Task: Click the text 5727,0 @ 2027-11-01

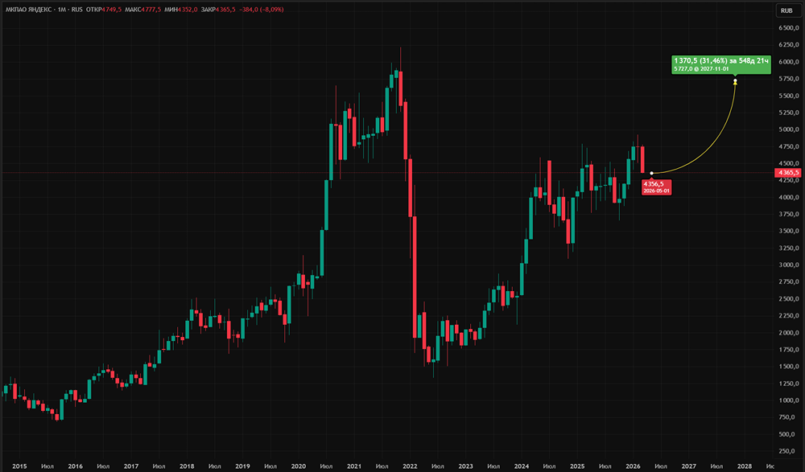Action: click(x=701, y=68)
